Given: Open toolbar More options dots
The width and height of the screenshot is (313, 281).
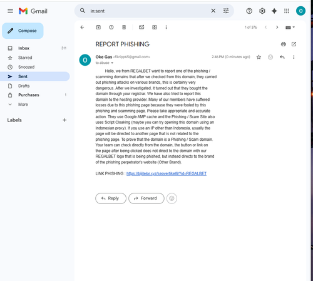Looking at the screenshot, I should pyautogui.click(x=166, y=27).
